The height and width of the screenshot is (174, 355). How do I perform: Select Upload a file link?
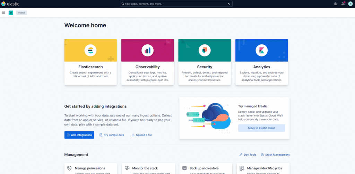point(142,135)
